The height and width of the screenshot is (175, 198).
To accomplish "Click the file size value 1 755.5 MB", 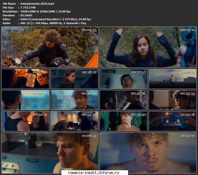I will [28, 7].
